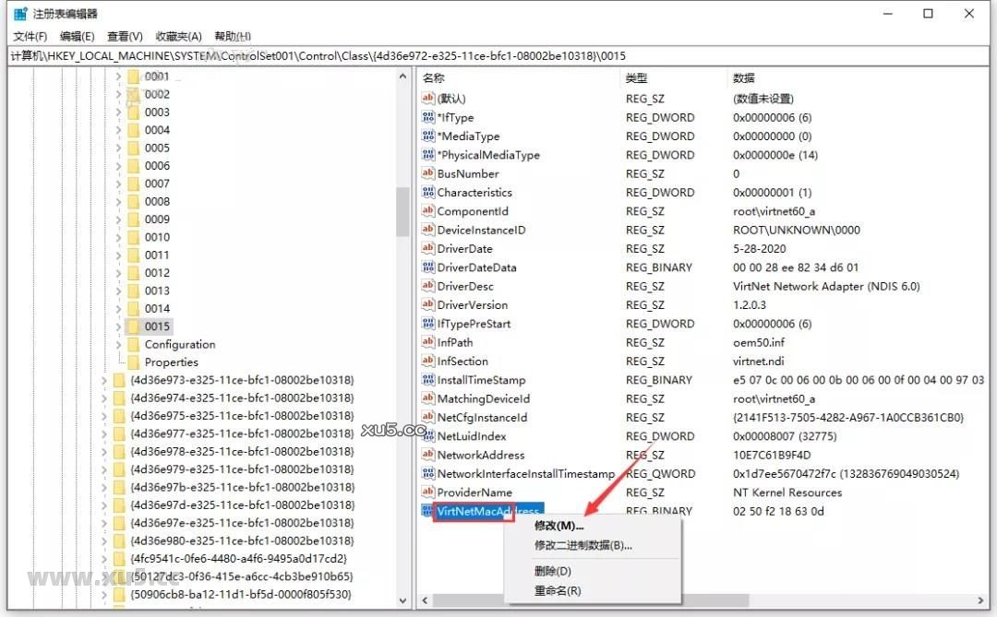
Task: Click the QWORD icon beside NetworkInterfaceInstallTimestamp
Action: [427, 473]
